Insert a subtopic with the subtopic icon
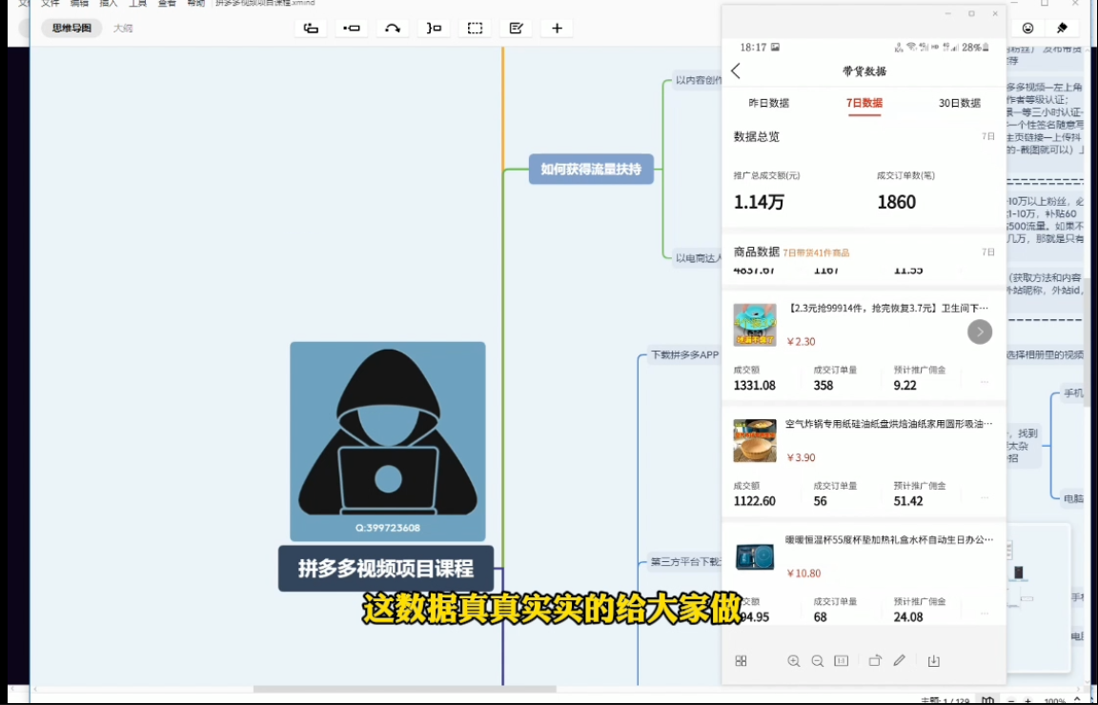1098x705 pixels. pyautogui.click(x=351, y=28)
